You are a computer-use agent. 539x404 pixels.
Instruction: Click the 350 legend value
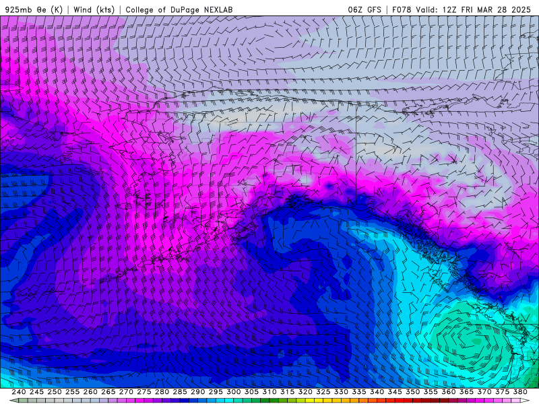(x=412, y=392)
